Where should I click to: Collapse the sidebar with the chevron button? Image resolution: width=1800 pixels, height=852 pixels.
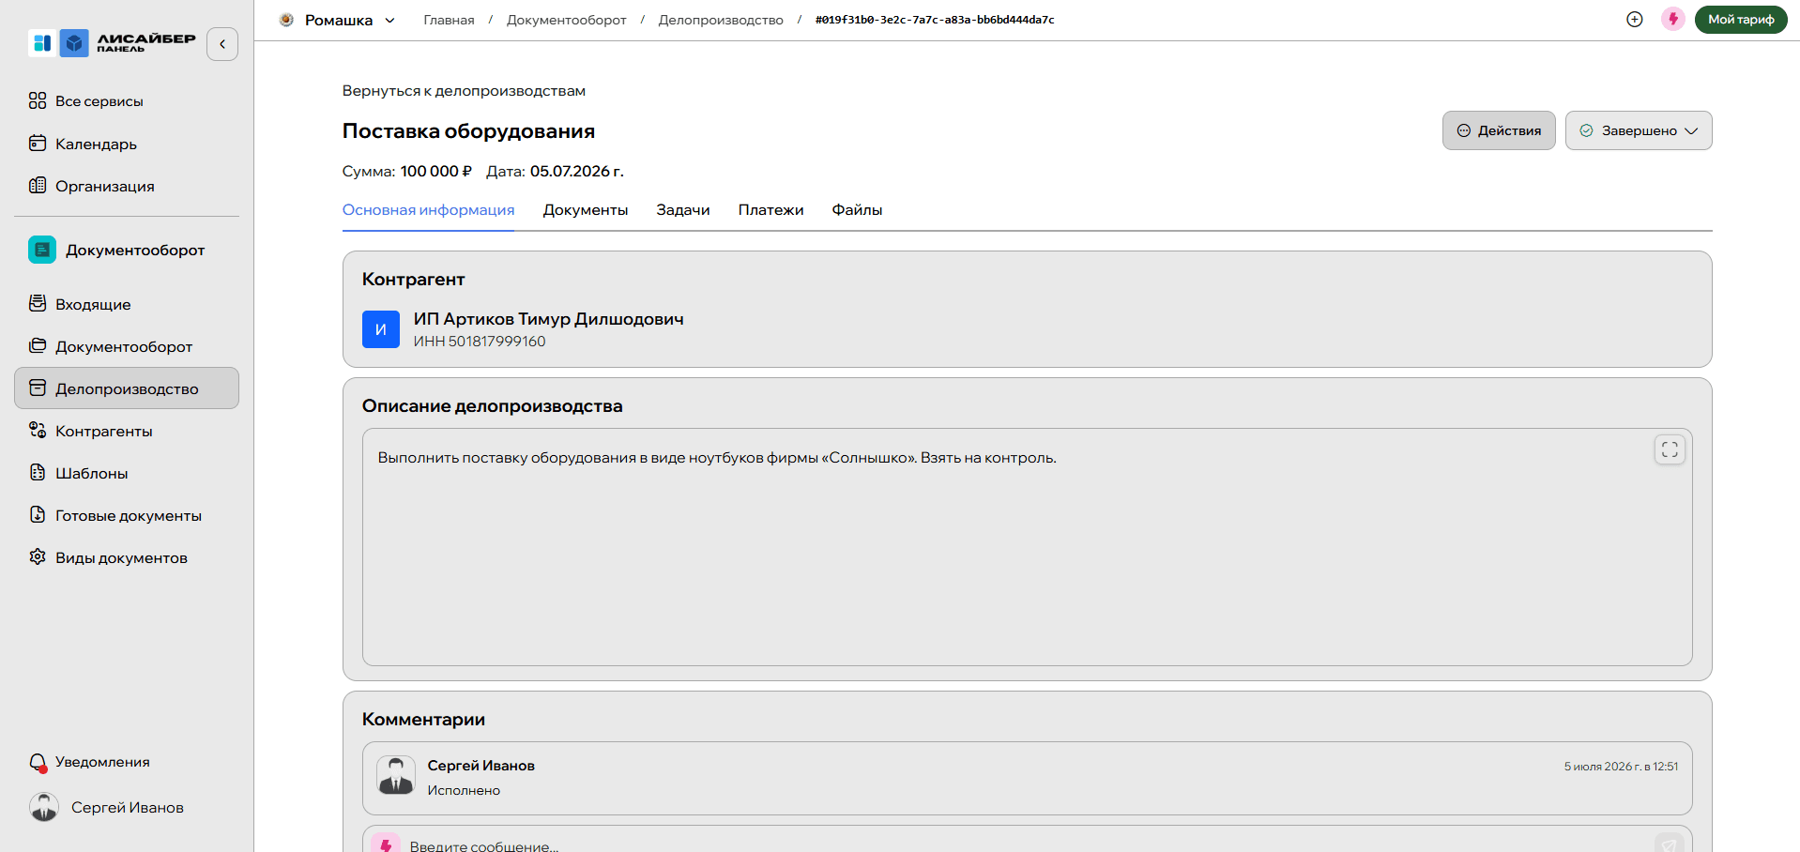click(x=222, y=44)
